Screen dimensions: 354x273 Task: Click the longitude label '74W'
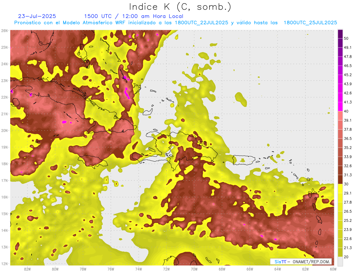point(139,269)
